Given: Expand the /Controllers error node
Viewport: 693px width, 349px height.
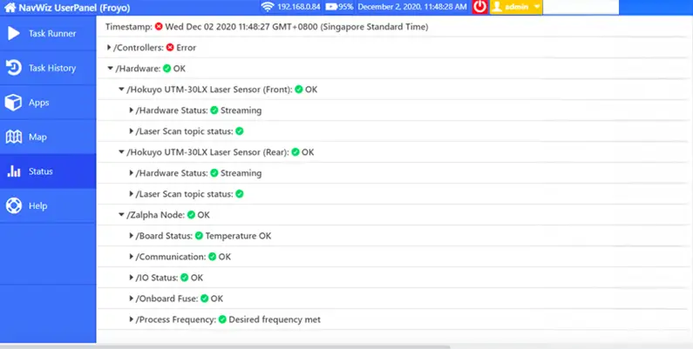Looking at the screenshot, I should pos(109,48).
